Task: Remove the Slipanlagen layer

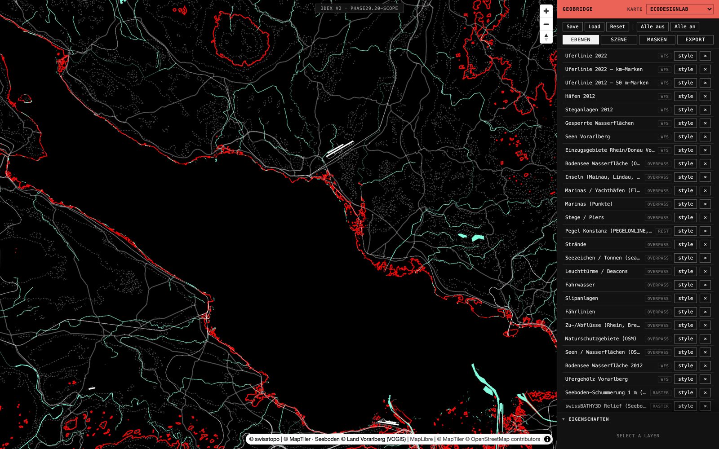Action: pos(705,298)
